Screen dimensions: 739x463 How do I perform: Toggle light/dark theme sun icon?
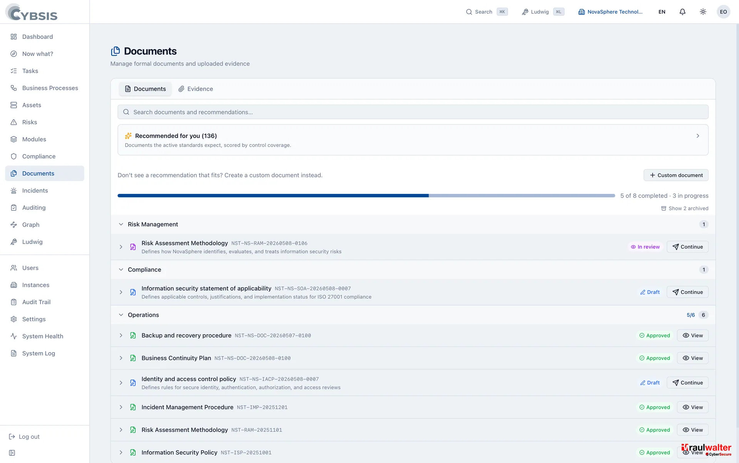click(x=703, y=12)
